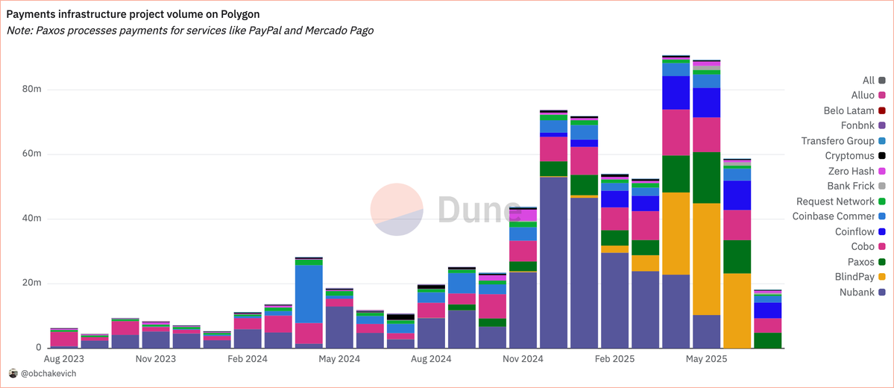Click the author avatar icon beside @obchakevich
Screen dimensions: 894x388
[13, 373]
